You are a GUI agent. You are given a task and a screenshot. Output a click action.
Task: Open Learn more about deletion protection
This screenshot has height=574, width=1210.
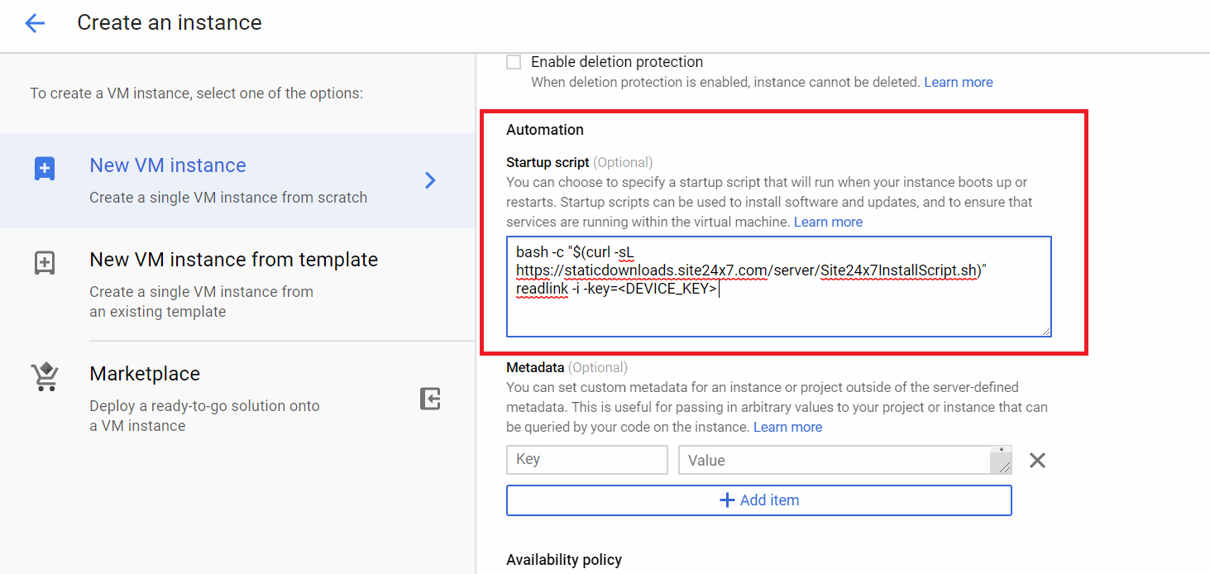[958, 83]
